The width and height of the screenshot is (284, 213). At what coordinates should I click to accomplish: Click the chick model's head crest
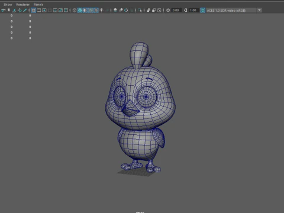click(x=139, y=55)
